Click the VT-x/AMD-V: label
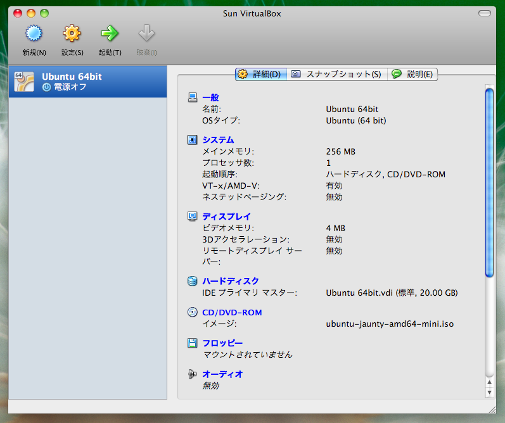The height and width of the screenshot is (423, 505). pos(231,186)
